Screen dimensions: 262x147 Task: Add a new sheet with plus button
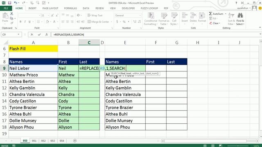[75, 141]
